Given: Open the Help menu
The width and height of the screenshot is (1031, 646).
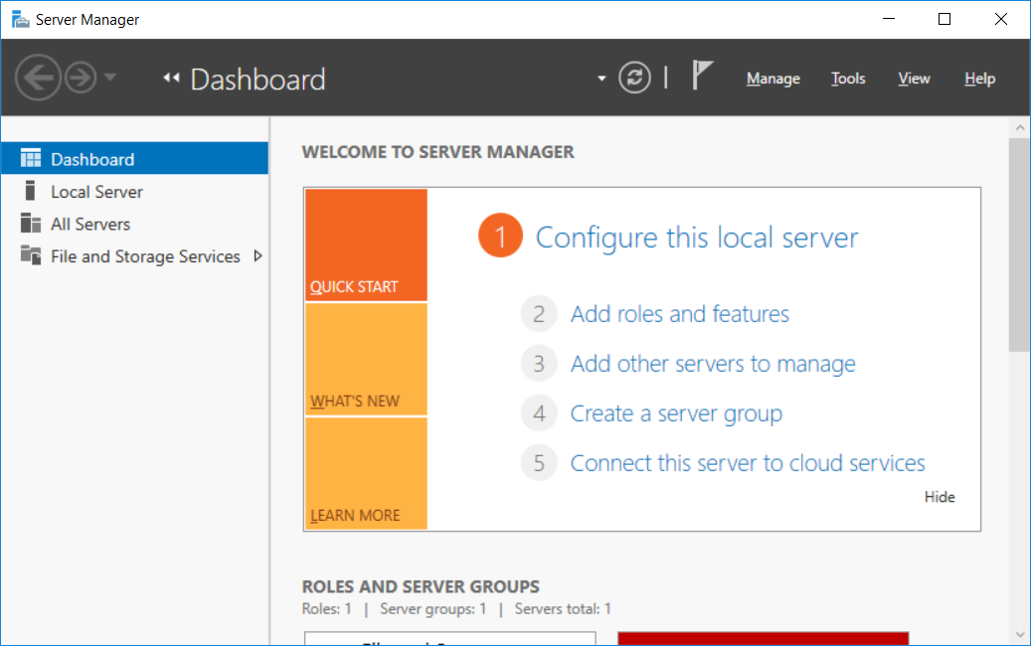Looking at the screenshot, I should tap(979, 79).
